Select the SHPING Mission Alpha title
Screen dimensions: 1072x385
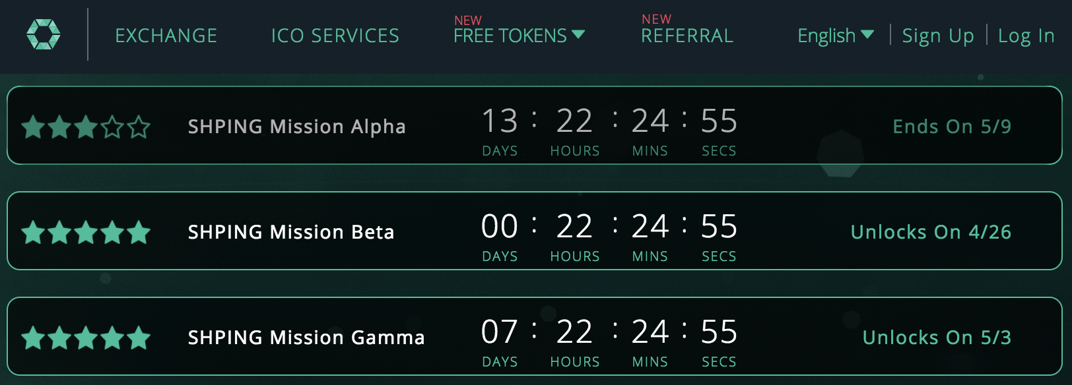point(296,127)
